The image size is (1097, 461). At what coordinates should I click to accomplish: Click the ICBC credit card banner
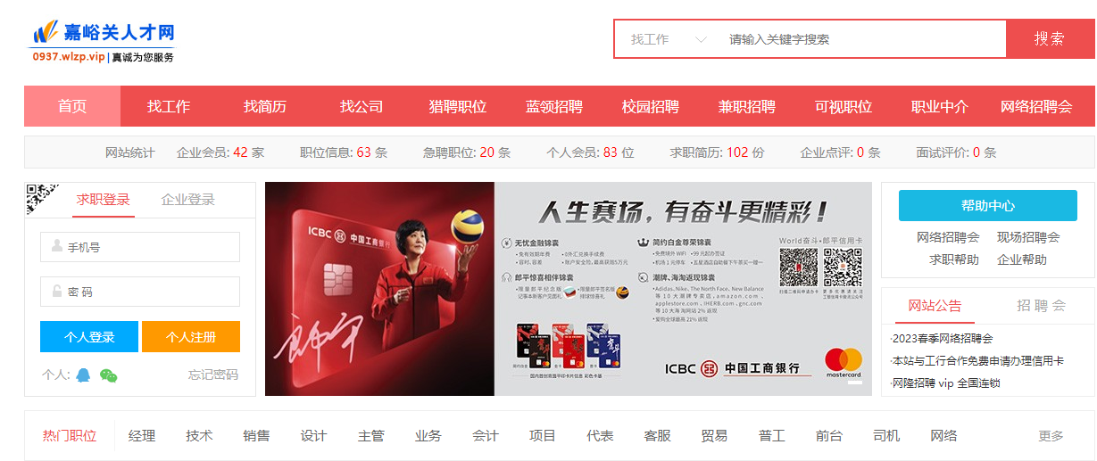[x=568, y=289]
